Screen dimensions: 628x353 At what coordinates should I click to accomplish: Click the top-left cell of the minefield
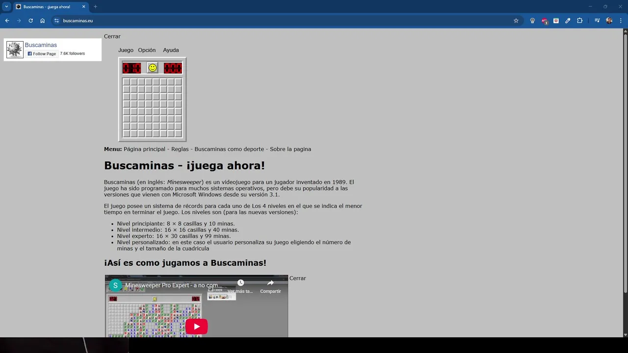(x=126, y=82)
